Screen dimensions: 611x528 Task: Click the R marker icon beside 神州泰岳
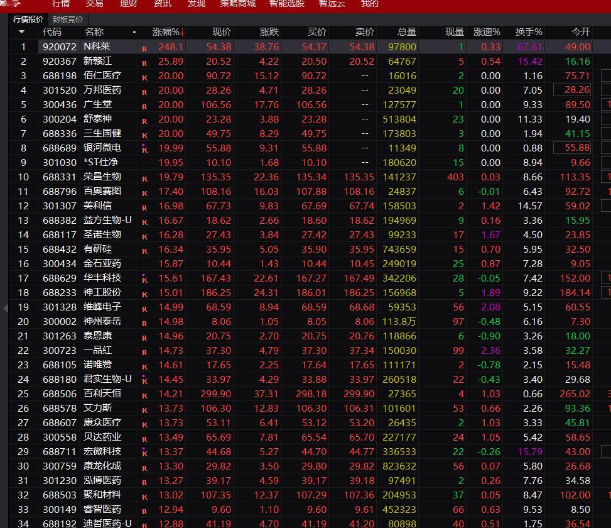[x=144, y=323]
